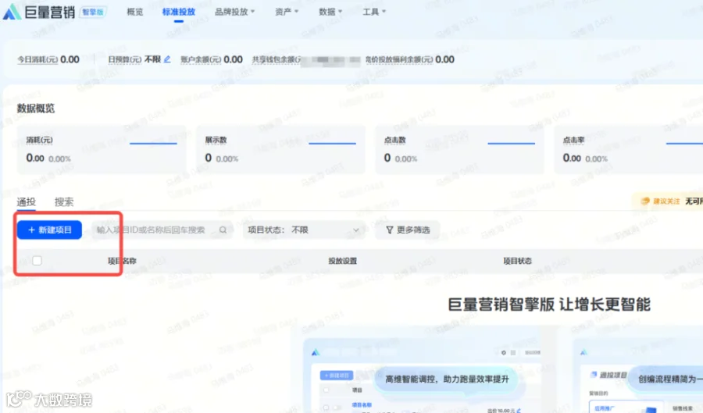The image size is (703, 413).
Task: Select the 通投 tab
Action: coord(26,202)
